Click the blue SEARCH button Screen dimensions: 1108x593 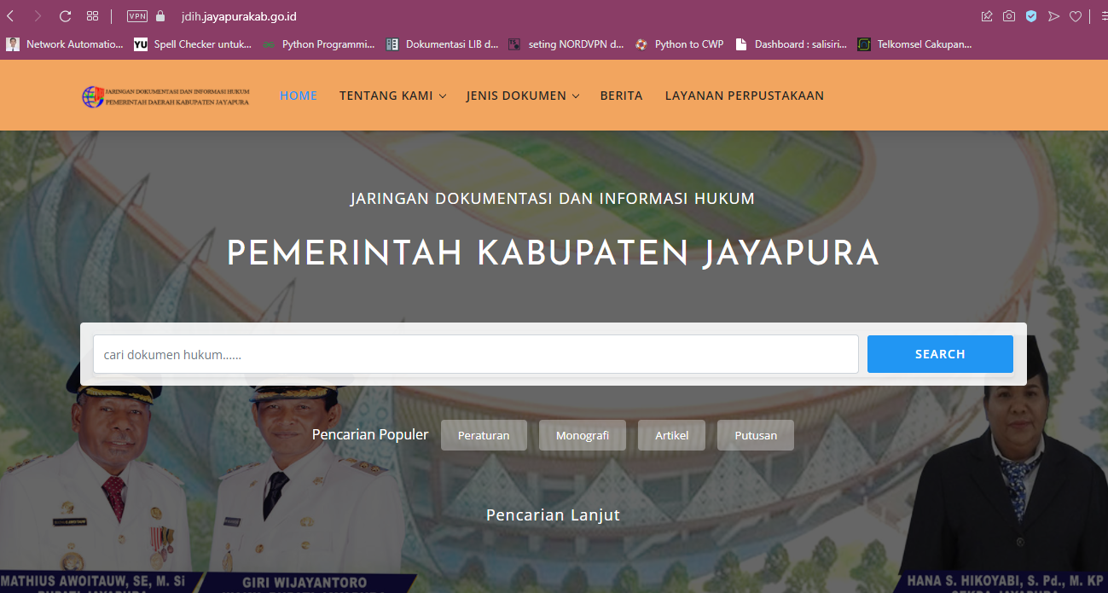coord(940,354)
